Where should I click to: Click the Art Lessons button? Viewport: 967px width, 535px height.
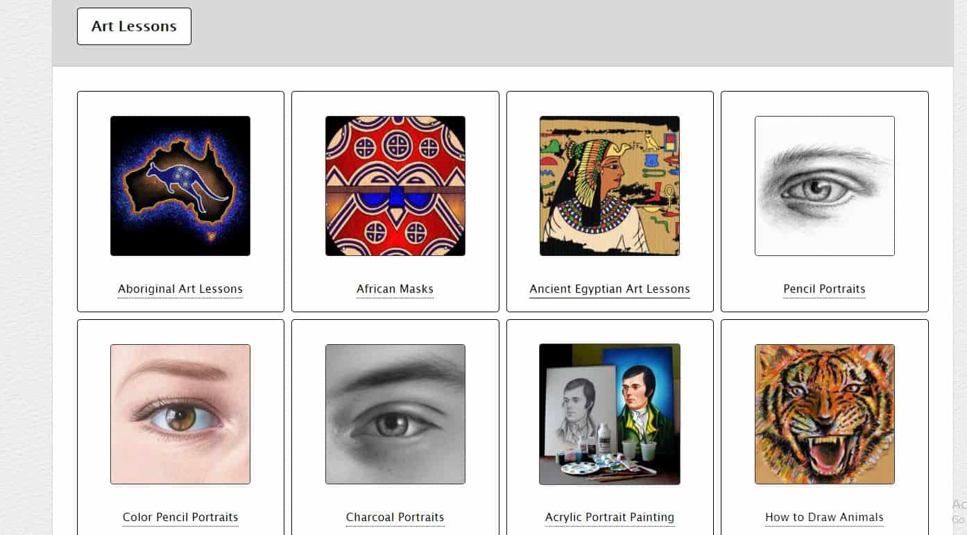click(134, 26)
